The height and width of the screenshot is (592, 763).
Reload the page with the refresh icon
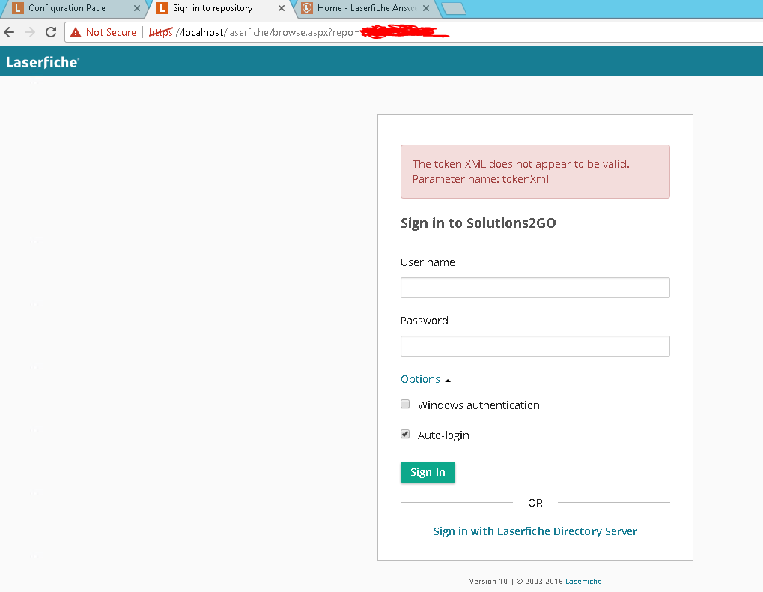[51, 33]
